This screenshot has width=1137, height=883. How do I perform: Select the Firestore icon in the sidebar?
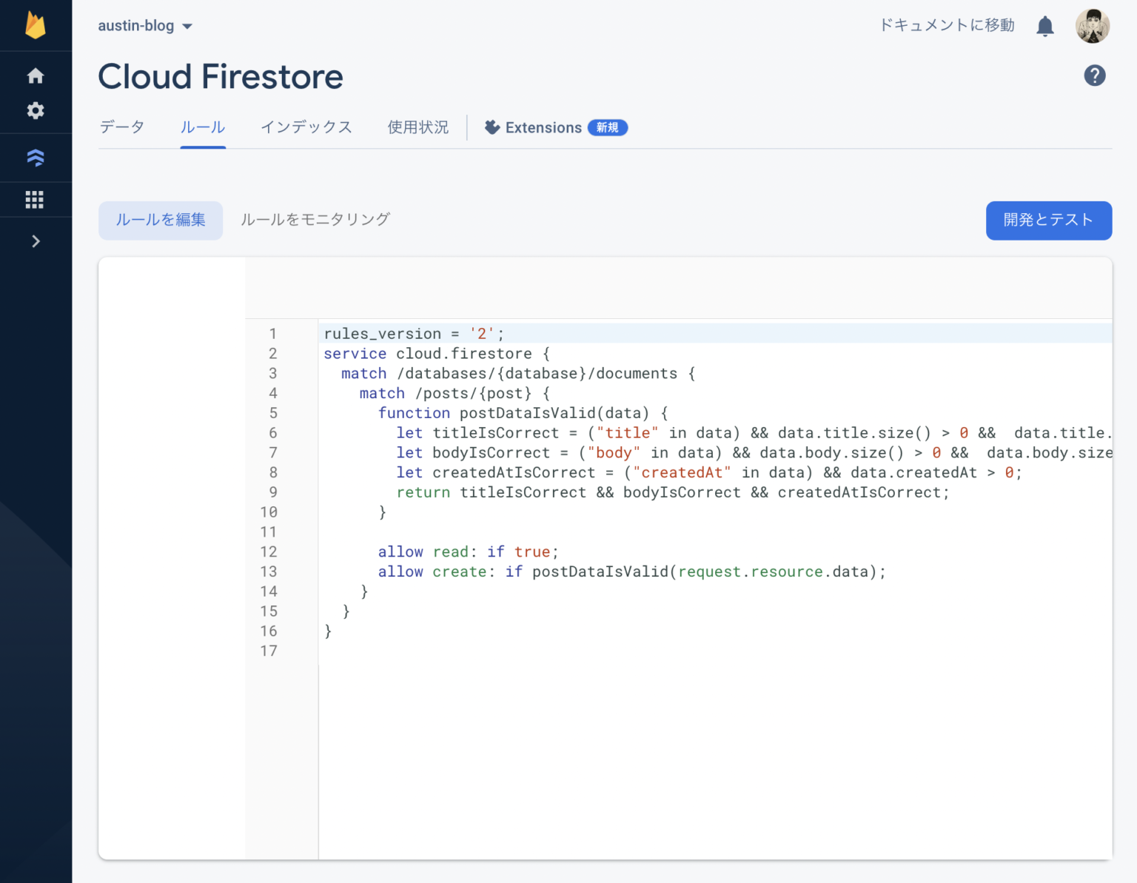pos(35,157)
